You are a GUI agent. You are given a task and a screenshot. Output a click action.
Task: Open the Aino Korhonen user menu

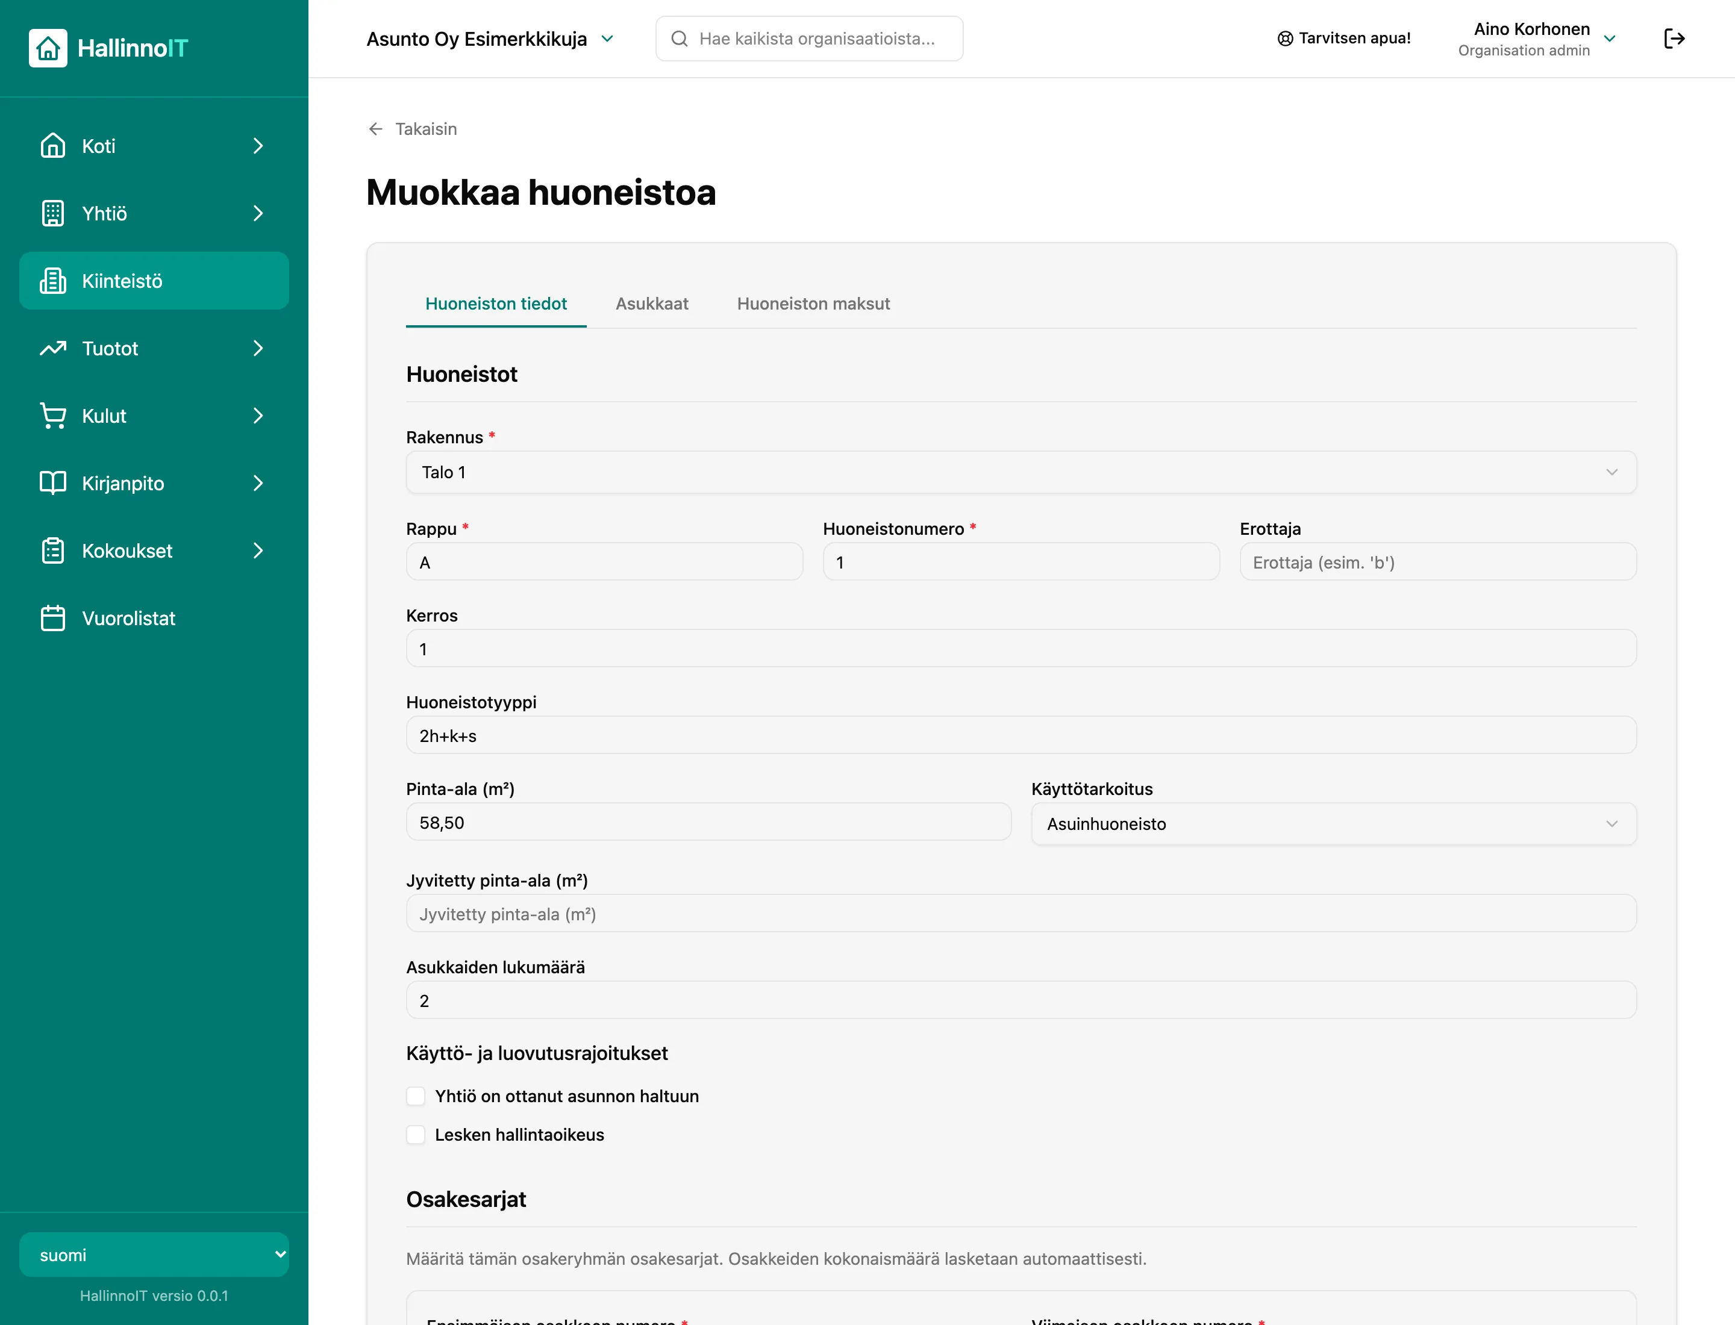1538,39
